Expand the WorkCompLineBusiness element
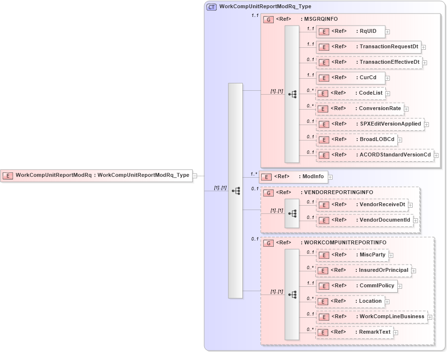This screenshot has width=447, height=352. click(429, 317)
